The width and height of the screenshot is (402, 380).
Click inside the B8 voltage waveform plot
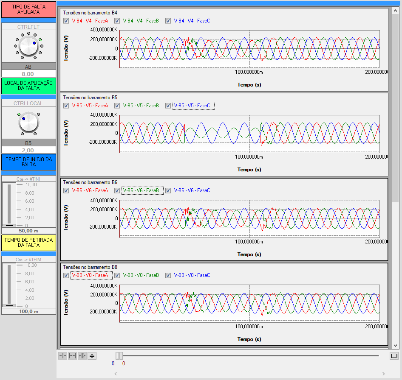click(249, 303)
